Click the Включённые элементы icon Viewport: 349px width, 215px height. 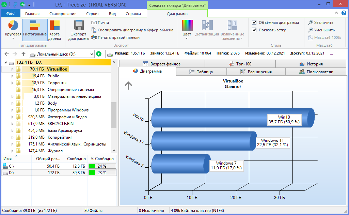click(x=232, y=25)
